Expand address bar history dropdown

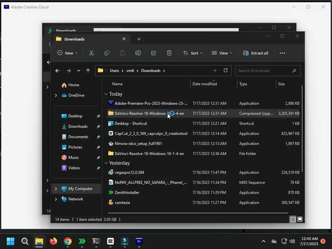click(x=215, y=70)
